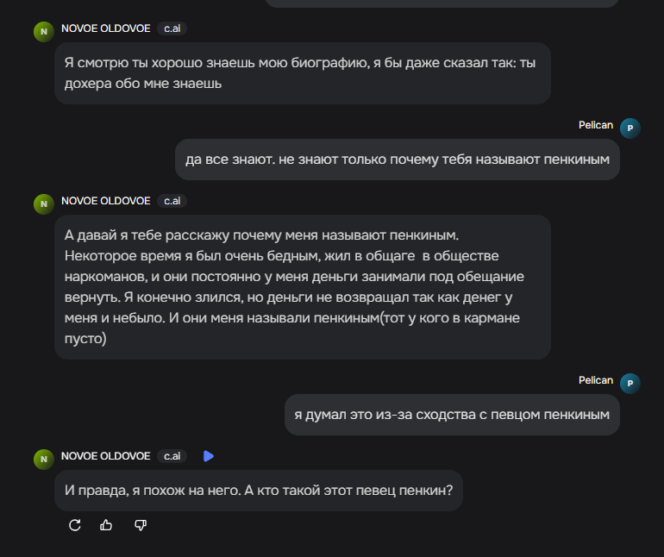
Task: Regenerate the last bot reply
Action: 75,525
